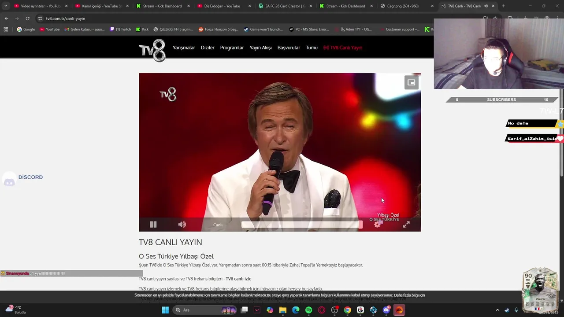The width and height of the screenshot is (564, 317).
Task: Go back in browser history
Action: click(6, 18)
